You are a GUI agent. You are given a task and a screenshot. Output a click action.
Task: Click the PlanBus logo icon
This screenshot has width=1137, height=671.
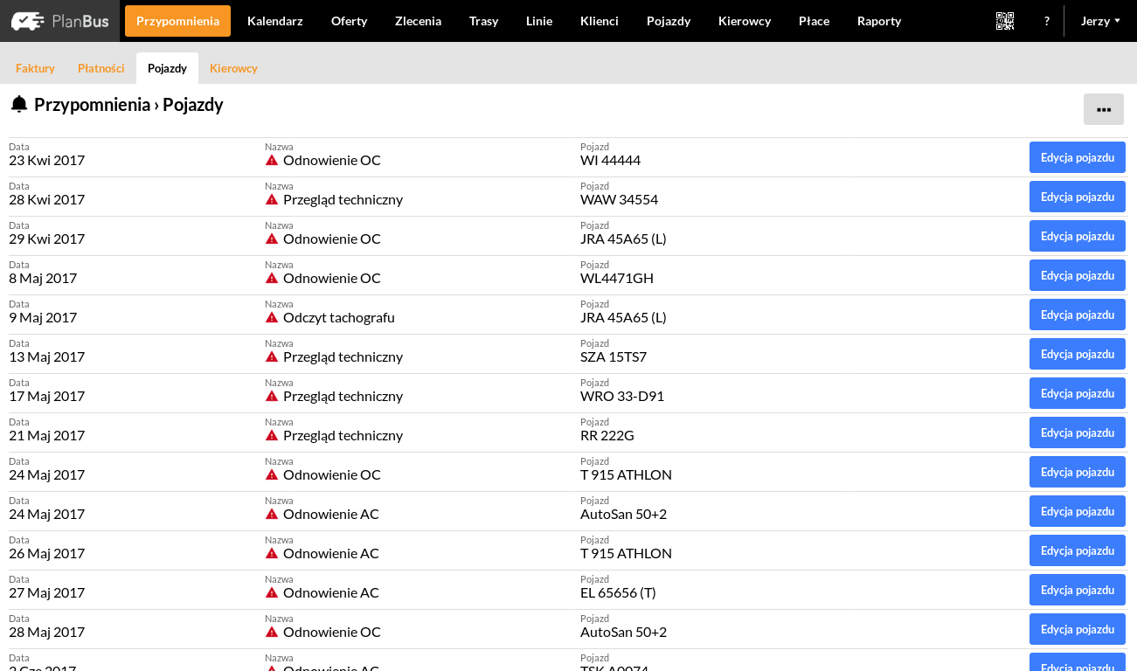28,21
